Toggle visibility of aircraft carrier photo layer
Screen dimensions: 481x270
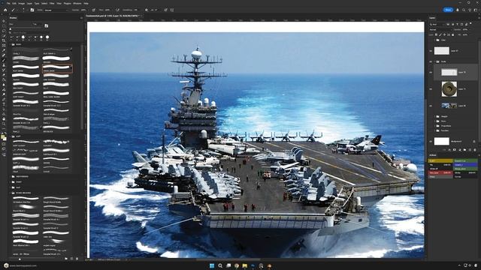point(431,106)
